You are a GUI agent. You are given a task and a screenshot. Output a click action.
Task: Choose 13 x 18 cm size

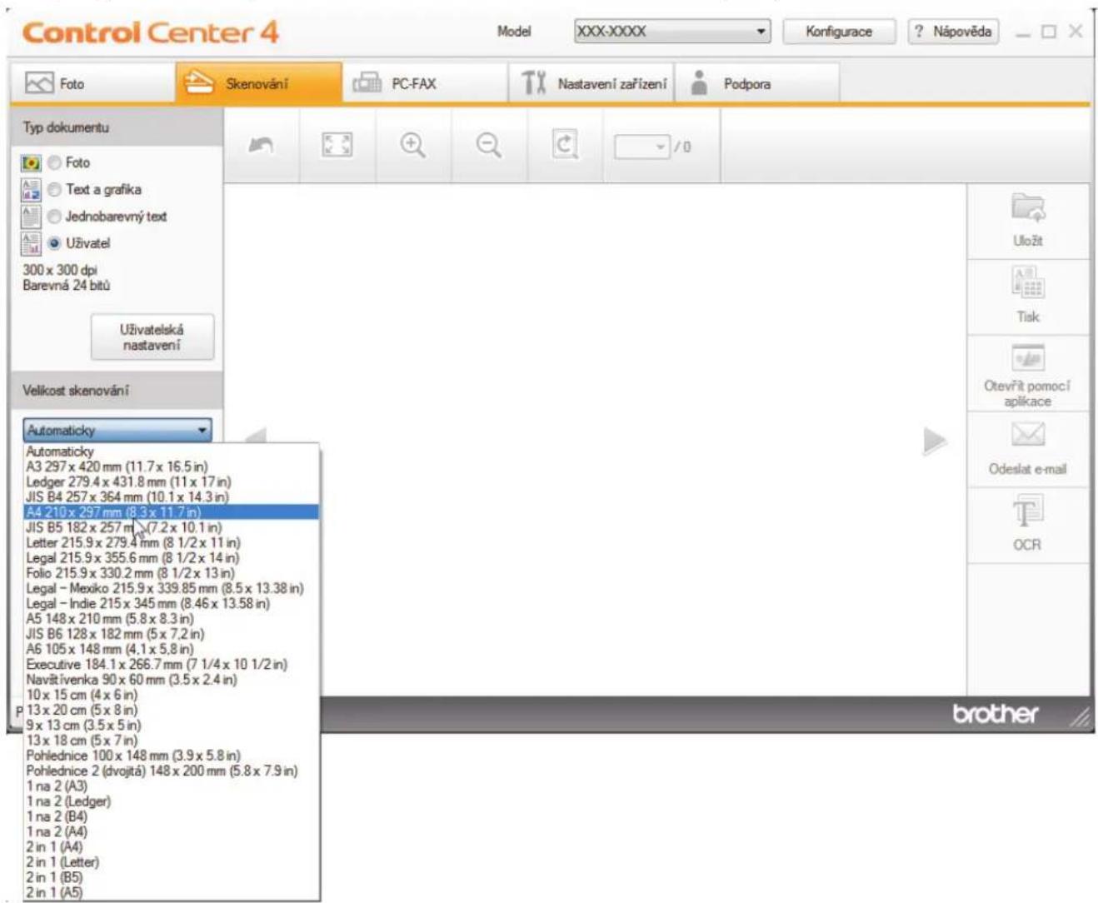coord(172,741)
